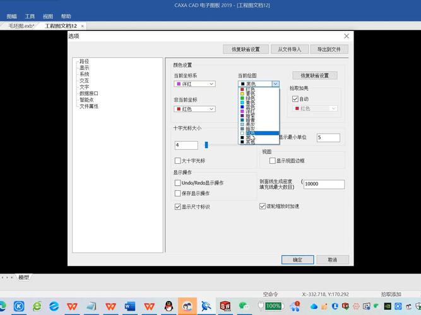Enable the 大十字光标 checkbox
The image size is (421, 315).
tap(178, 161)
